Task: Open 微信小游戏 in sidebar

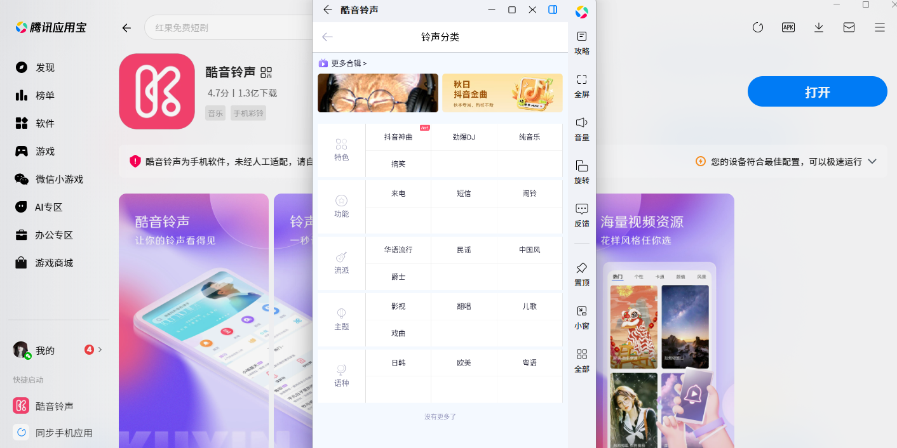Action: [50, 179]
